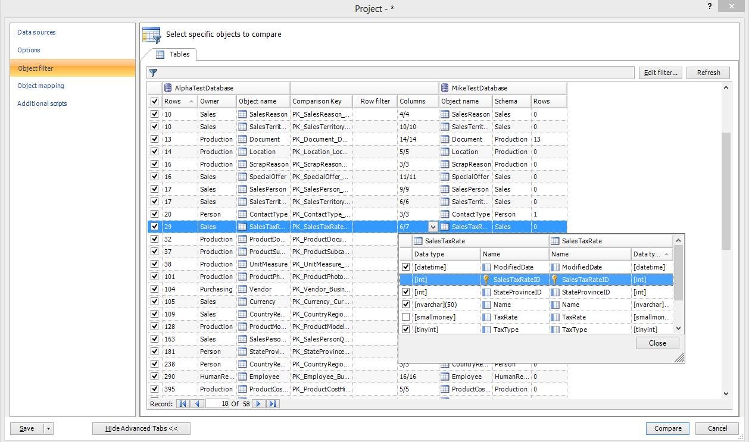Click table icon of right ContactType object

click(445, 214)
